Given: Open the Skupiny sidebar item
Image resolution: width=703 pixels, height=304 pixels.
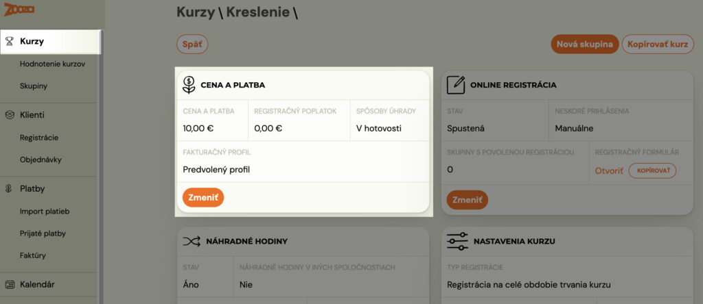Looking at the screenshot, I should [x=34, y=86].
